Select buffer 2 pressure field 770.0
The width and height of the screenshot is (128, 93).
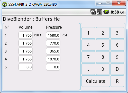tap(53, 43)
